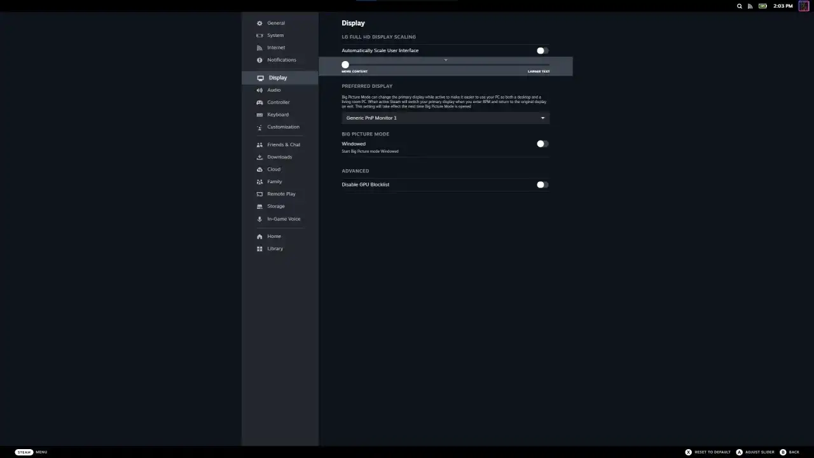Open the Generic PnP Monitor 1 dropdown
The height and width of the screenshot is (458, 814).
(x=445, y=118)
